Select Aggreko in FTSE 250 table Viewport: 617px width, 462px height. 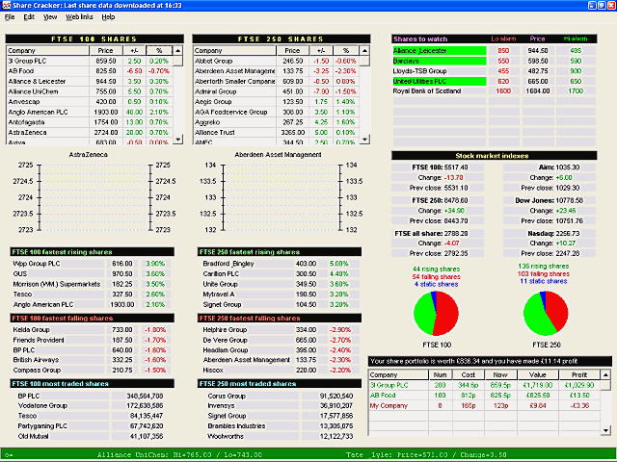click(277, 122)
